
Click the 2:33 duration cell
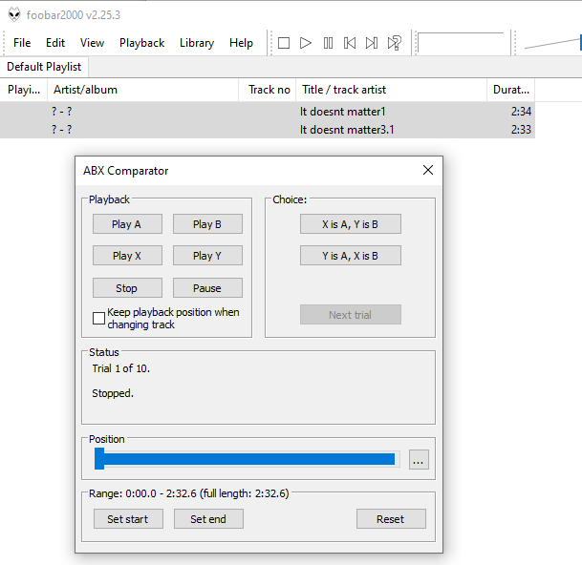coord(521,130)
